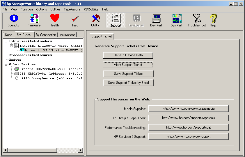The image size is (245, 157).
Task: Collapse the Other Devices tree node
Action: (6, 64)
